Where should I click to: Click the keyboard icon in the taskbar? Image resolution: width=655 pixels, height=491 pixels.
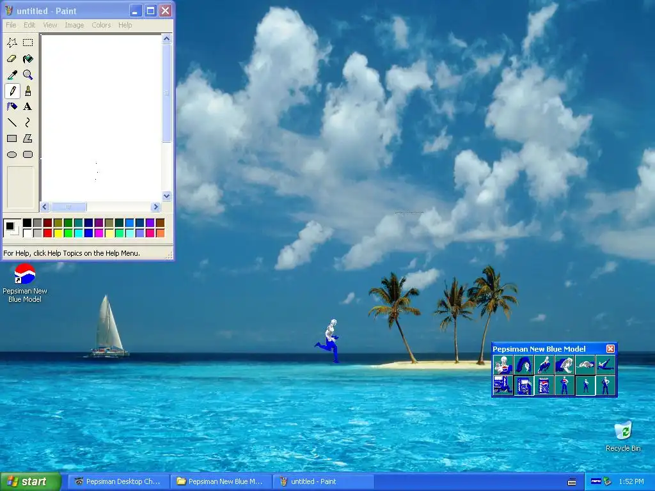tap(572, 482)
